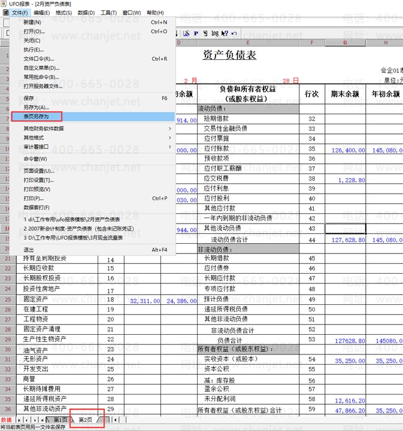Open the 数据(D) menu
The image size is (403, 431).
coord(86,13)
